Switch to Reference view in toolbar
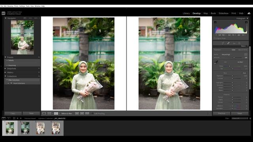 49,114
